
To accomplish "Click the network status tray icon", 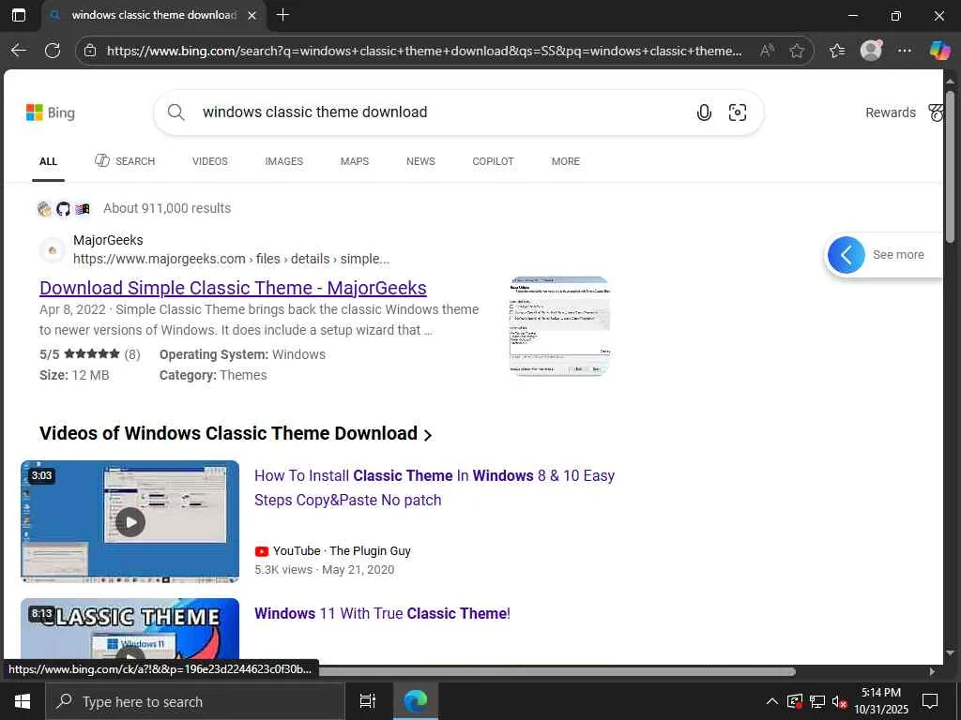I will tap(817, 701).
